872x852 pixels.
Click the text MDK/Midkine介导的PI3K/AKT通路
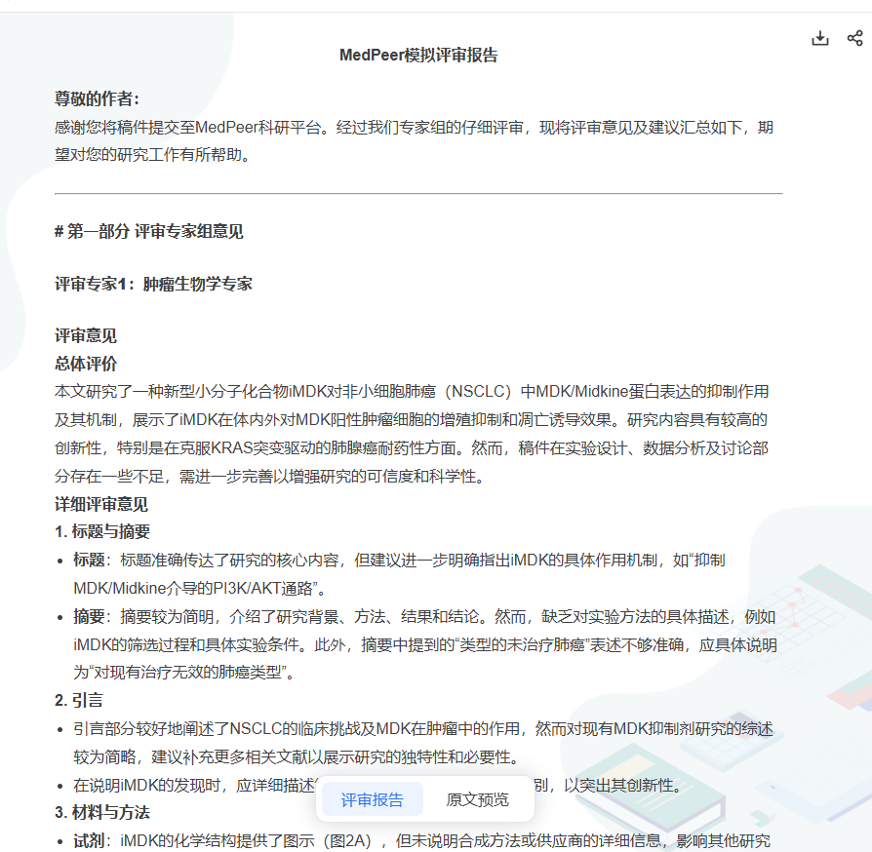(x=192, y=588)
